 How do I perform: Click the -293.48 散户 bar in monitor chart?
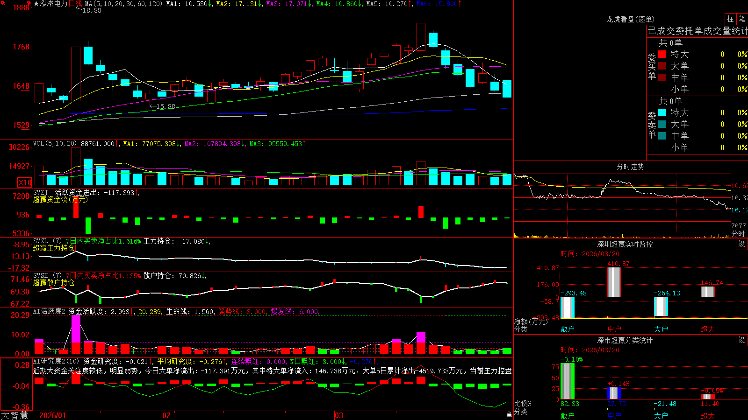567,308
